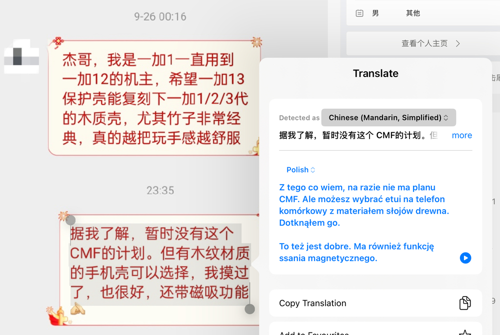The height and width of the screenshot is (335, 500).
Task: Click the selection end handle after 功能
Action: (249, 309)
